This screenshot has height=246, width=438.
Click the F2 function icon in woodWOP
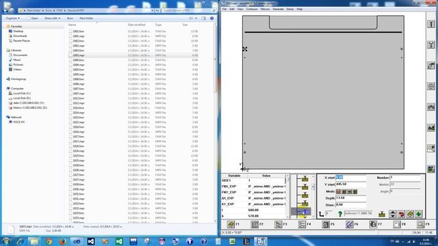pyautogui.click(x=255, y=224)
